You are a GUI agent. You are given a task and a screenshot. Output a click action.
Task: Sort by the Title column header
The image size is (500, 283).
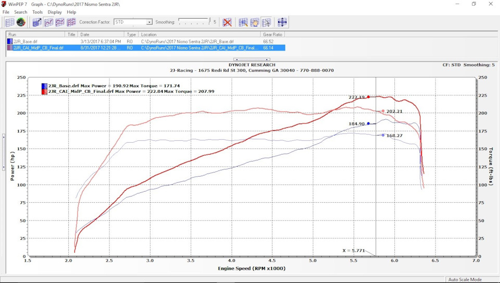tap(71, 34)
